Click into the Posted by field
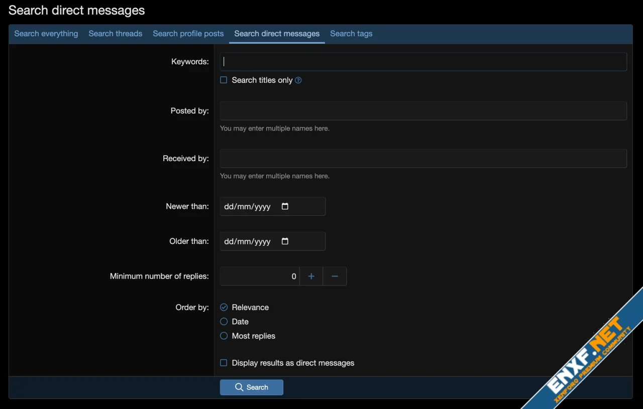The image size is (643, 409). [x=423, y=111]
